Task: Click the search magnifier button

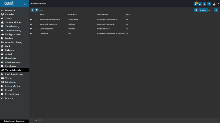Action: (x=196, y=10)
